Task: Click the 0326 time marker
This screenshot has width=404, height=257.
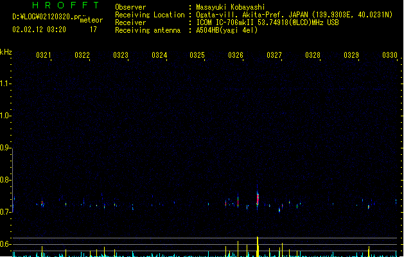Action: [236, 55]
